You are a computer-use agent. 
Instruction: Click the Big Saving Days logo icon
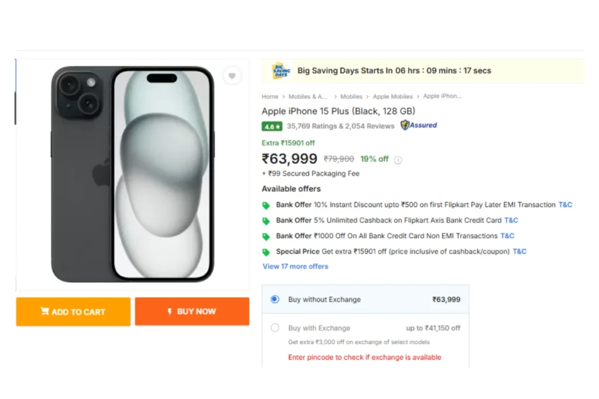pyautogui.click(x=281, y=71)
